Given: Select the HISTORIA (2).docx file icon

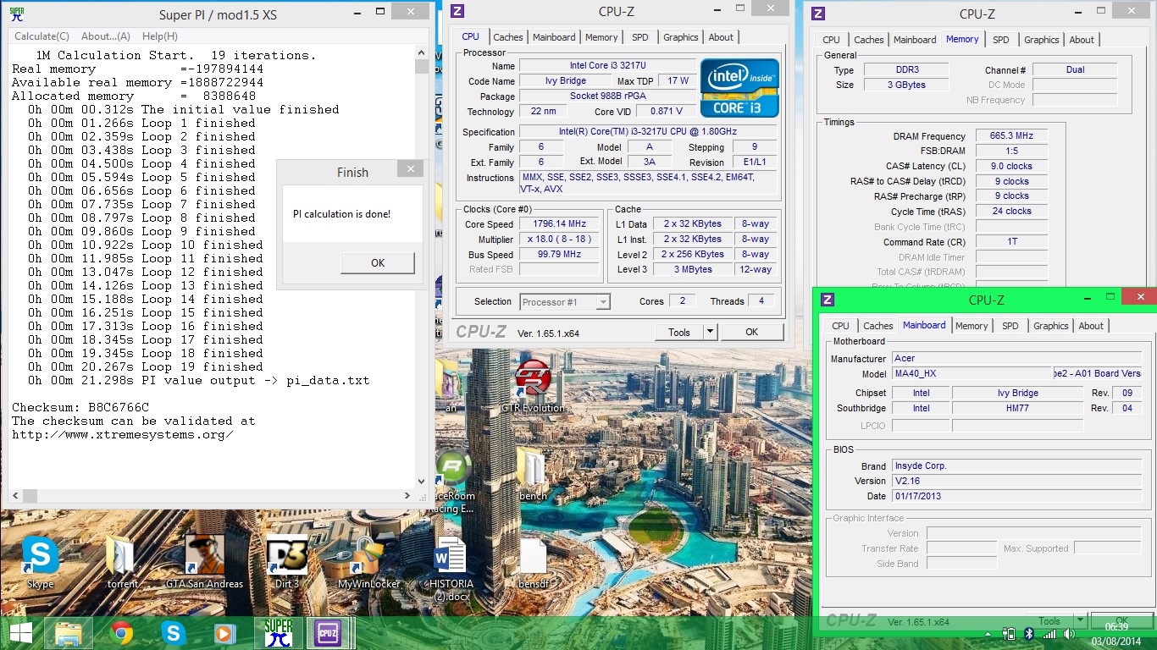Looking at the screenshot, I should click(451, 569).
